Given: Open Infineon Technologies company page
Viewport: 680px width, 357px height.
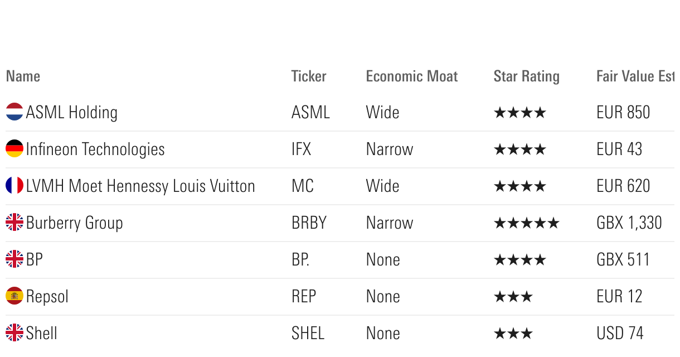Looking at the screenshot, I should click(95, 149).
